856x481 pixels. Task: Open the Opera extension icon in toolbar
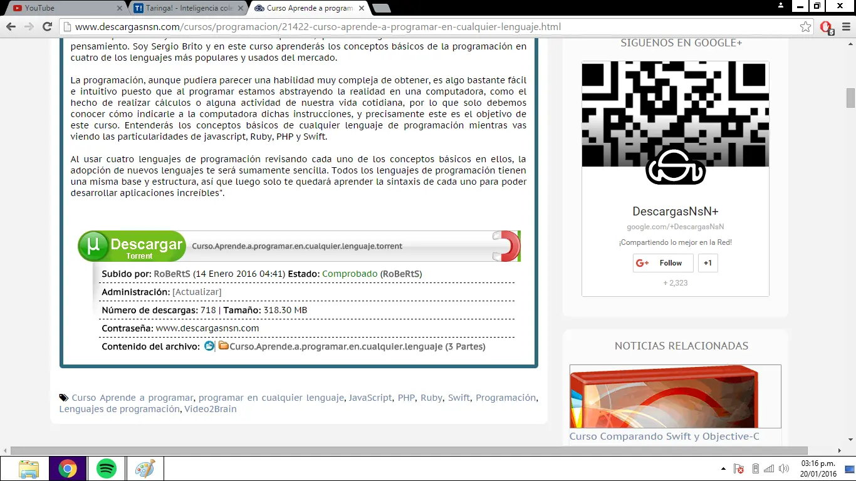pyautogui.click(x=827, y=28)
